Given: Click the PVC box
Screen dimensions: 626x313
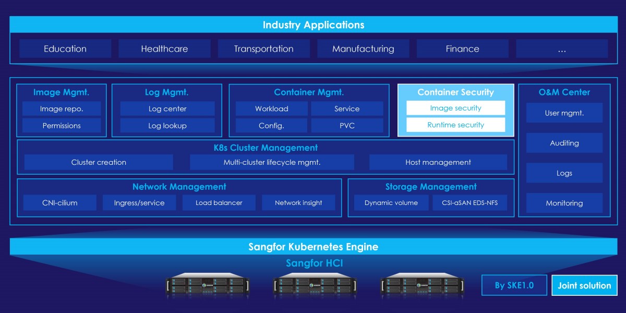Looking at the screenshot, I should click(347, 125).
